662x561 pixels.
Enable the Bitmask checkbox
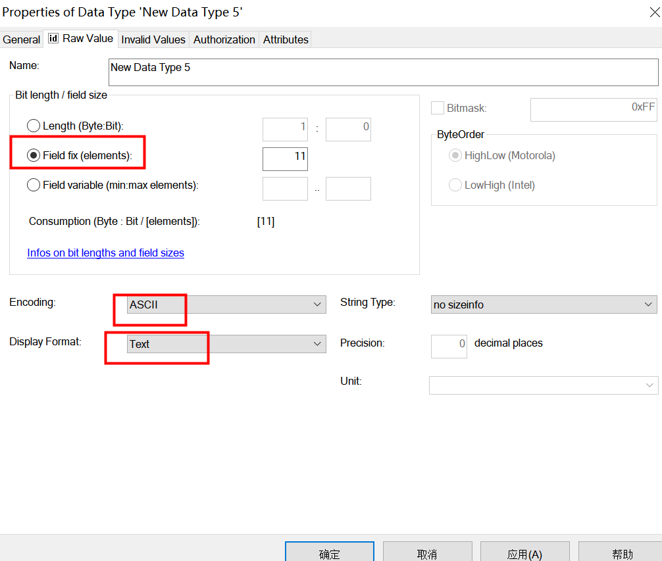[438, 108]
